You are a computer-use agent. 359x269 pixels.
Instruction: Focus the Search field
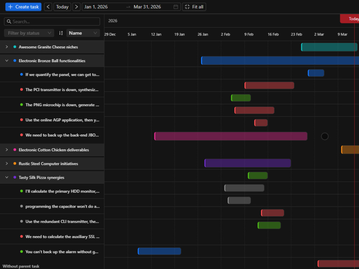(x=52, y=22)
